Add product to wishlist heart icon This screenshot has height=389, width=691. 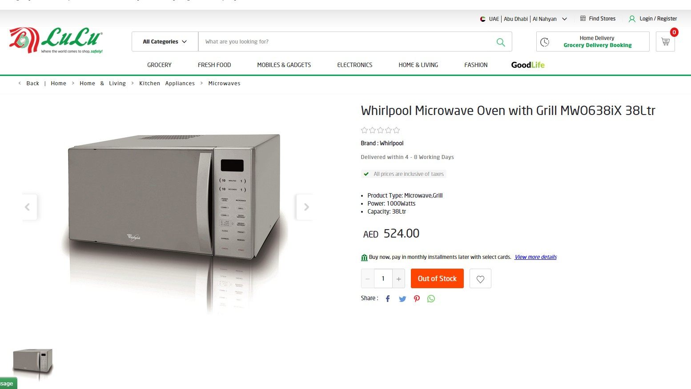coord(480,279)
